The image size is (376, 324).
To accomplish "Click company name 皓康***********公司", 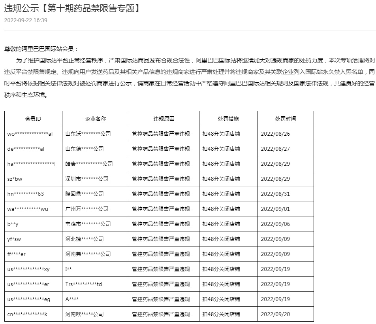I will coord(89,164).
